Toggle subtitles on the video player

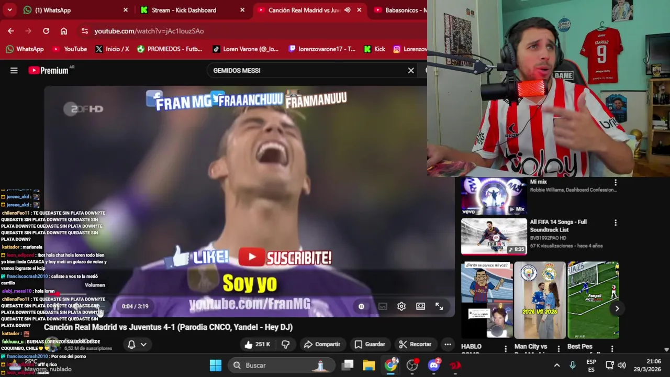(383, 306)
